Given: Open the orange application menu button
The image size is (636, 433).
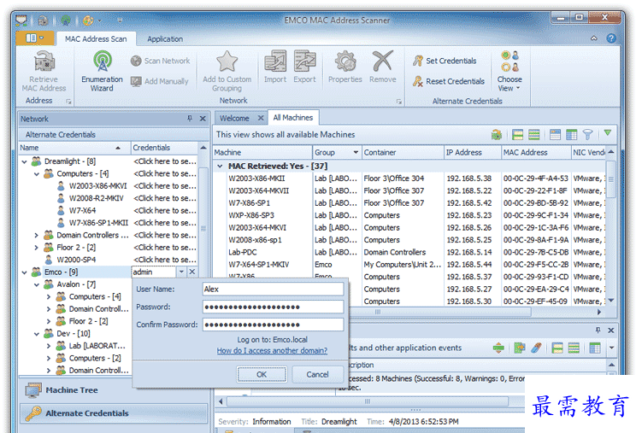Looking at the screenshot, I should [35, 38].
